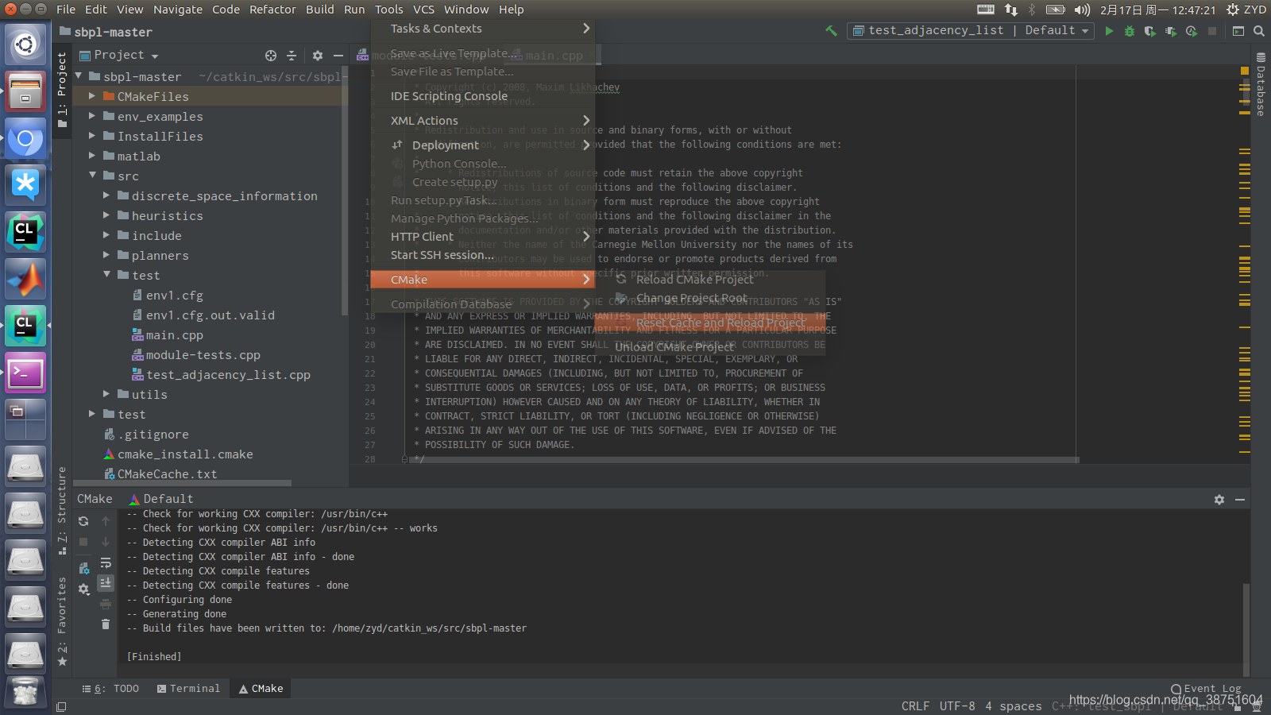Toggle scroll to end in CMake output
The width and height of the screenshot is (1271, 715).
(x=106, y=583)
